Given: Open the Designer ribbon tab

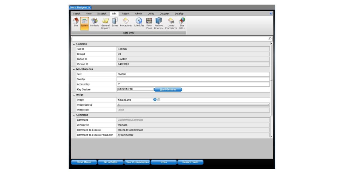Looking at the screenshot, I should (164, 14).
